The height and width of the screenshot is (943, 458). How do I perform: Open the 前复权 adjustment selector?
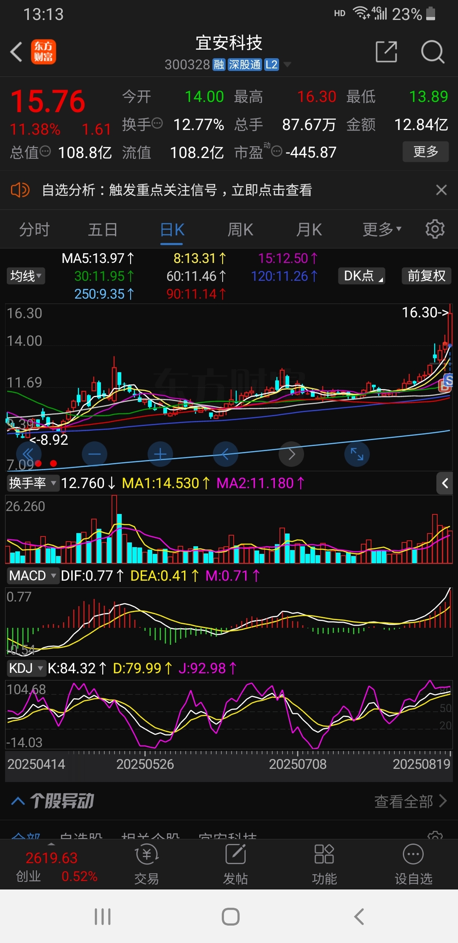426,276
